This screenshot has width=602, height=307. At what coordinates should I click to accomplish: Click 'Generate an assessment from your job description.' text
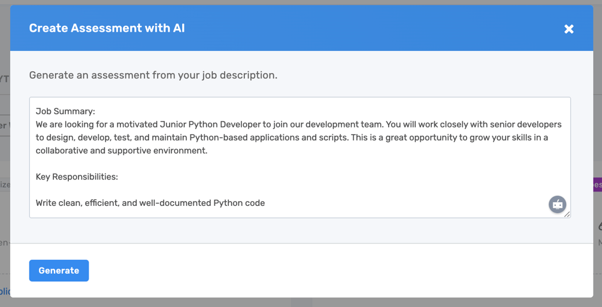click(153, 75)
